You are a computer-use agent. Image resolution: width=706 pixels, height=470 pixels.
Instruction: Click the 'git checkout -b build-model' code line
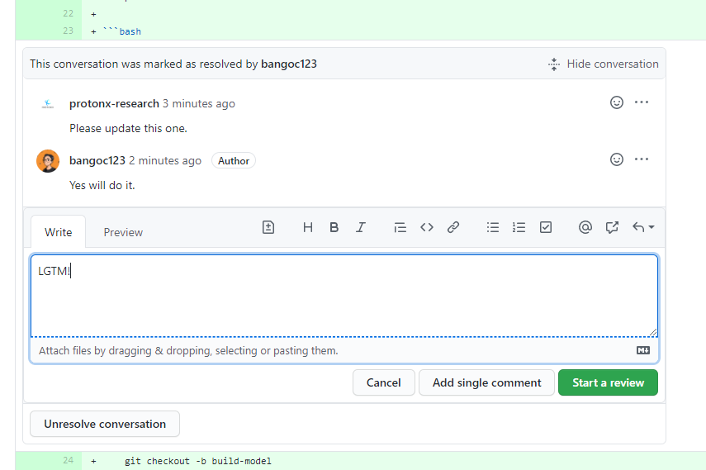198,461
